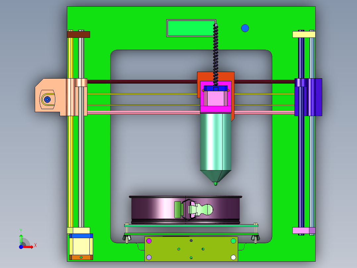Select the blue band on the stepper motor
Screen dimensions: 357x268
81,236
